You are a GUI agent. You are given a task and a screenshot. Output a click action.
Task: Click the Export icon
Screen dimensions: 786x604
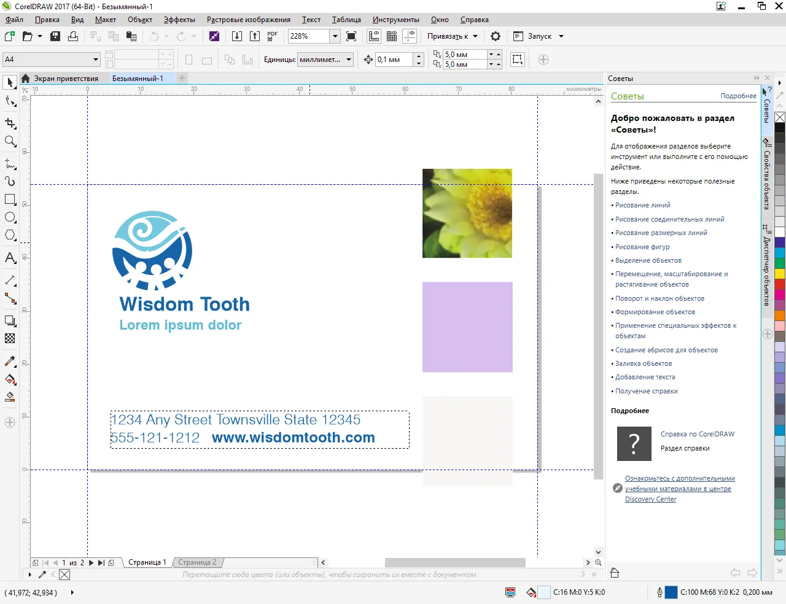[x=255, y=36]
